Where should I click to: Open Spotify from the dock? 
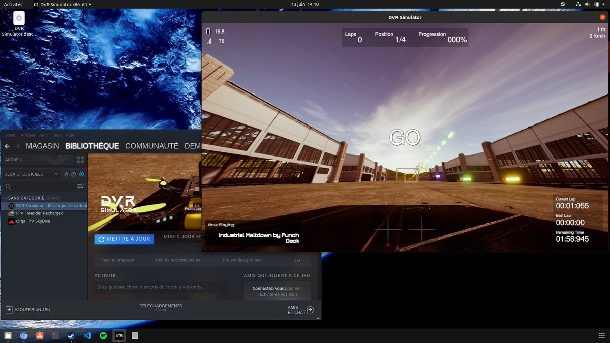point(103,335)
